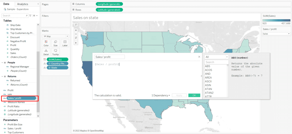Click the Sample - Superstore data source icon

tap(5, 9)
